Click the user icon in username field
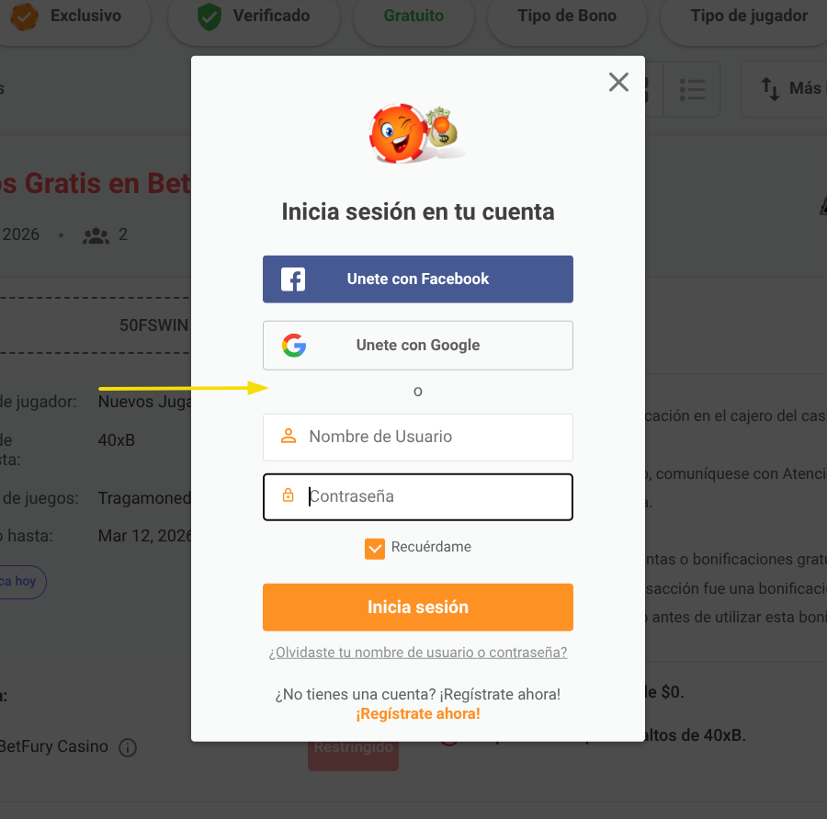This screenshot has height=819, width=827. (x=288, y=437)
